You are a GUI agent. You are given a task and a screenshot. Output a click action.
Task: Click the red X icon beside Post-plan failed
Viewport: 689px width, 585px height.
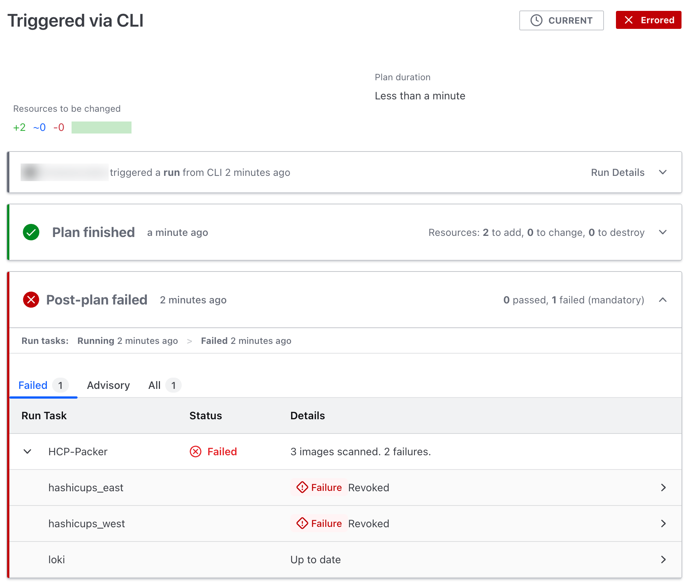(31, 300)
